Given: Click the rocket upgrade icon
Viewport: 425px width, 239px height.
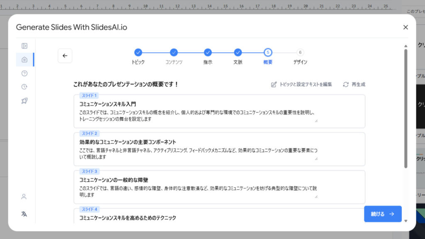Looking at the screenshot, I should (x=24, y=100).
